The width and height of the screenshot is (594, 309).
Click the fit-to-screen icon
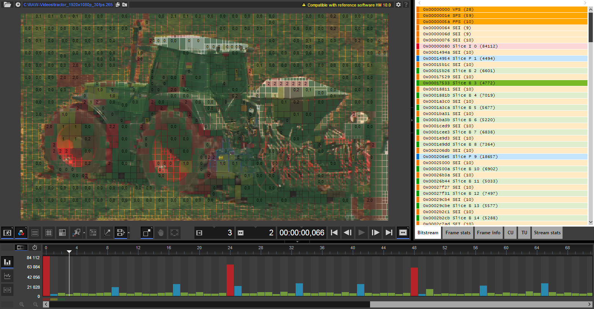174,233
